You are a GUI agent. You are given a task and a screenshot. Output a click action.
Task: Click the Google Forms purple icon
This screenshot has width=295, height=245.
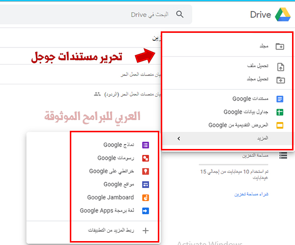coord(146,145)
